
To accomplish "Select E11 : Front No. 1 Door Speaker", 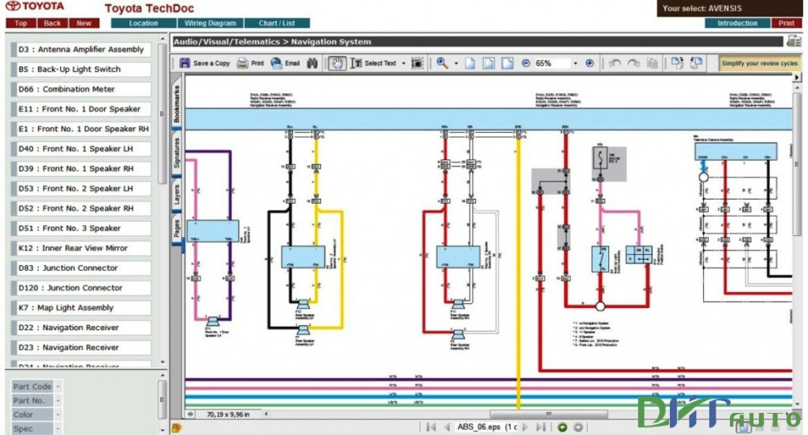I will (x=81, y=109).
